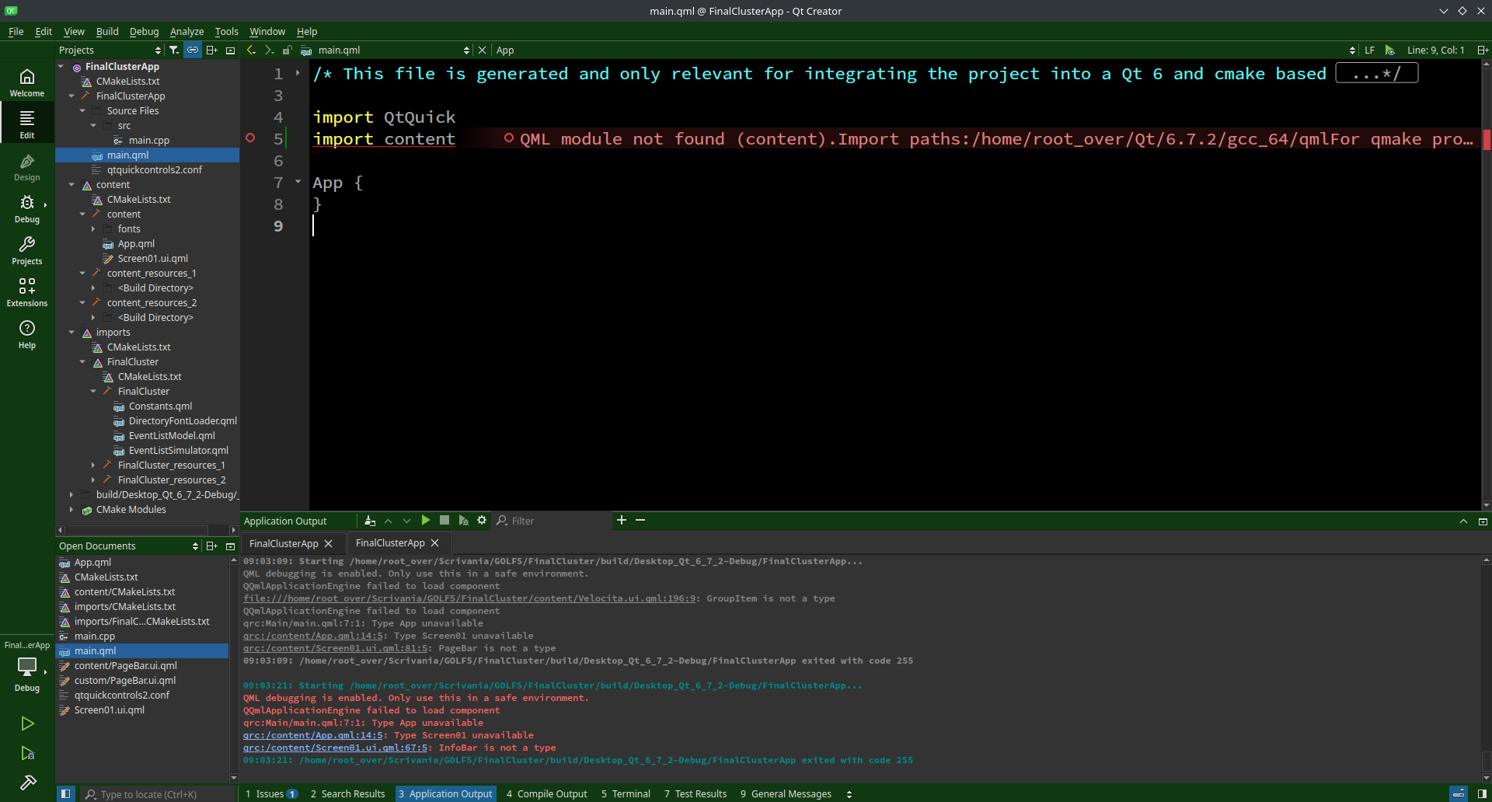
Task: Open the Projects view type dropdown
Action: (109, 50)
